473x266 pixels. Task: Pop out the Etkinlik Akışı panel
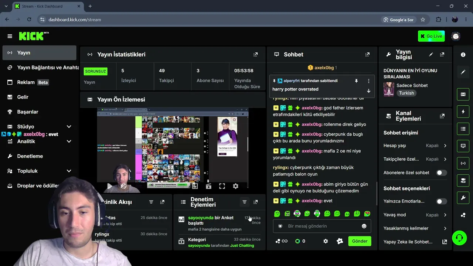click(162, 202)
